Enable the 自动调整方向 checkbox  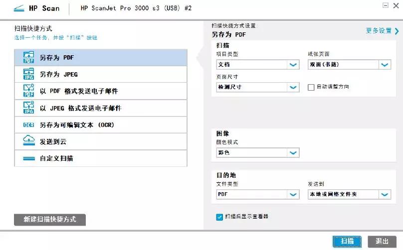click(311, 87)
